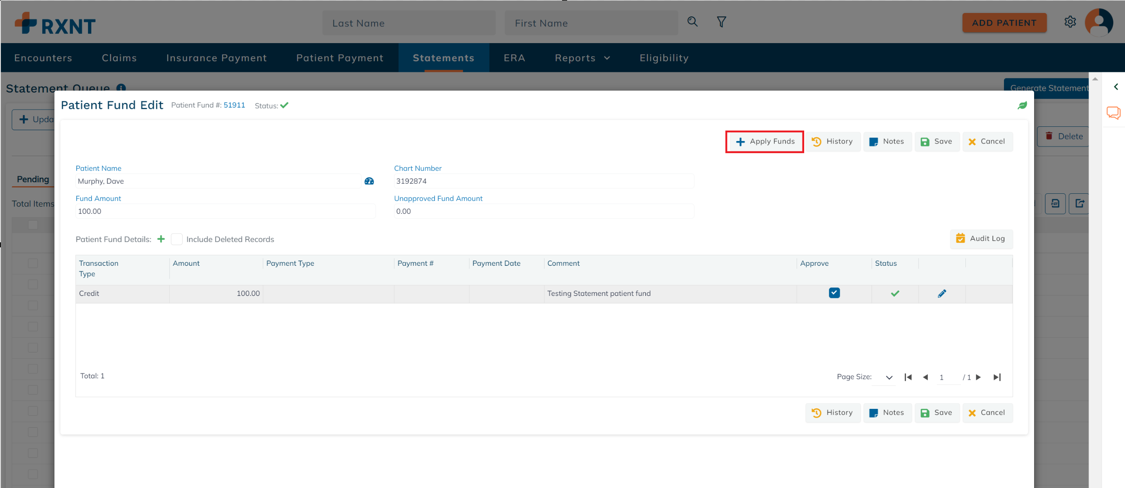Screen dimensions: 1125x488
Task: Go to first page of fund details
Action: pos(908,377)
